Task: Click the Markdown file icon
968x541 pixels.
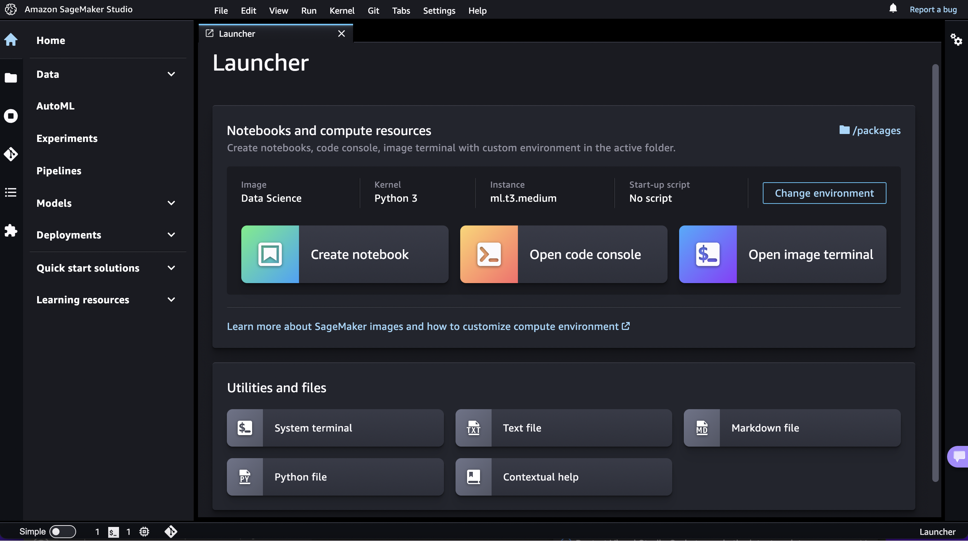Action: (x=702, y=428)
